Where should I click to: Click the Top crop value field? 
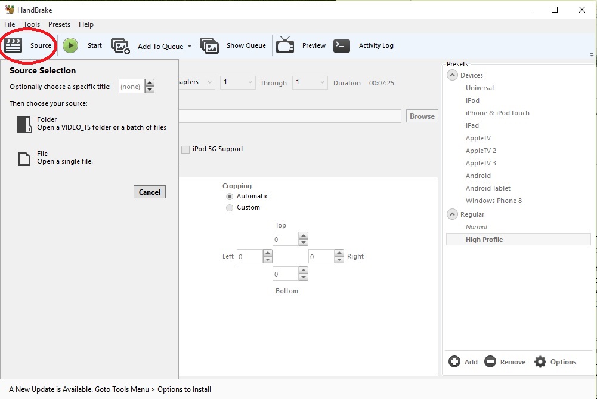pos(286,239)
